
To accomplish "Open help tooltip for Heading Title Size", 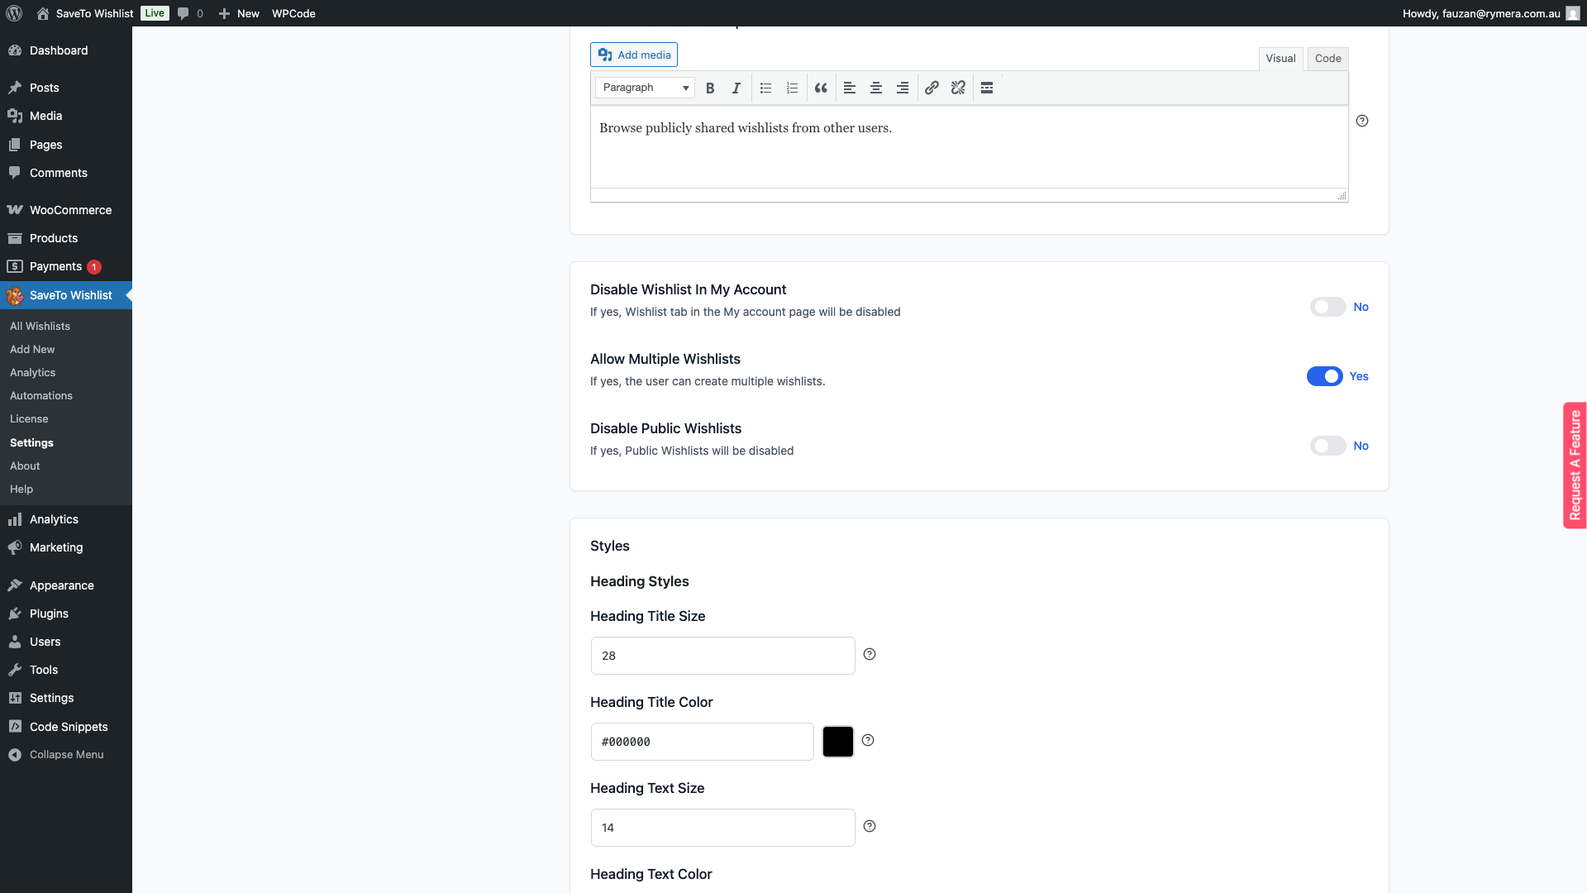I will point(870,654).
